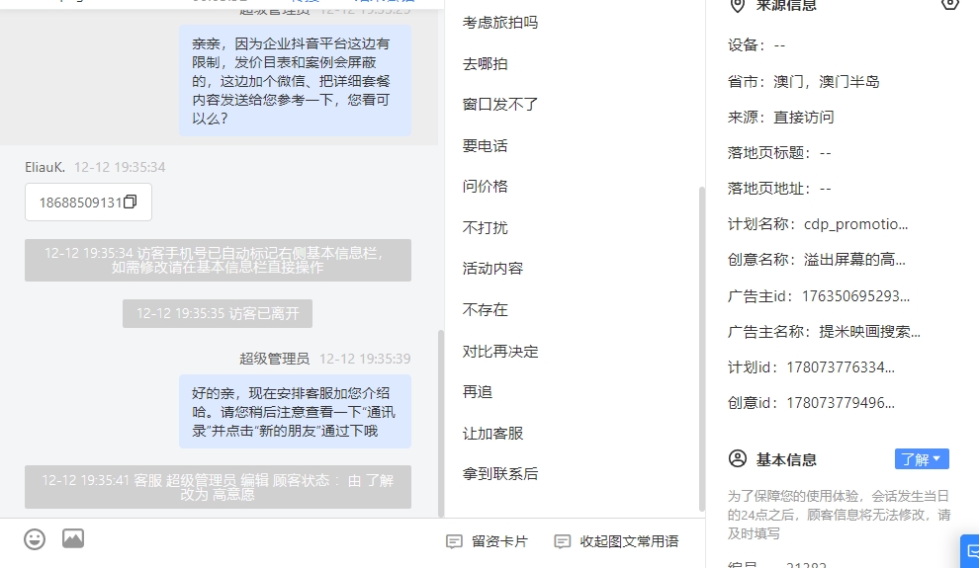This screenshot has width=979, height=568.
Task: Click the 创意id 178073779496... value
Action: (x=841, y=403)
